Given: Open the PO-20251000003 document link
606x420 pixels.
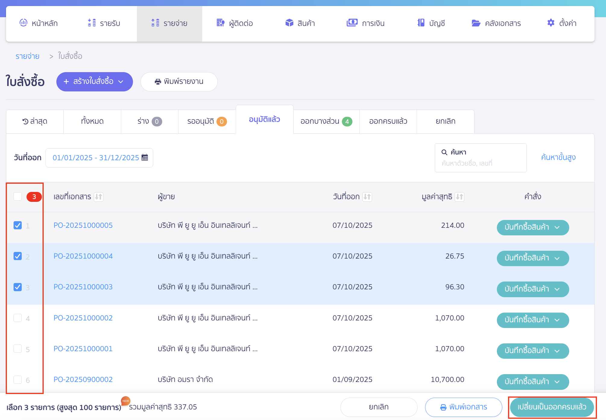Looking at the screenshot, I should point(83,287).
